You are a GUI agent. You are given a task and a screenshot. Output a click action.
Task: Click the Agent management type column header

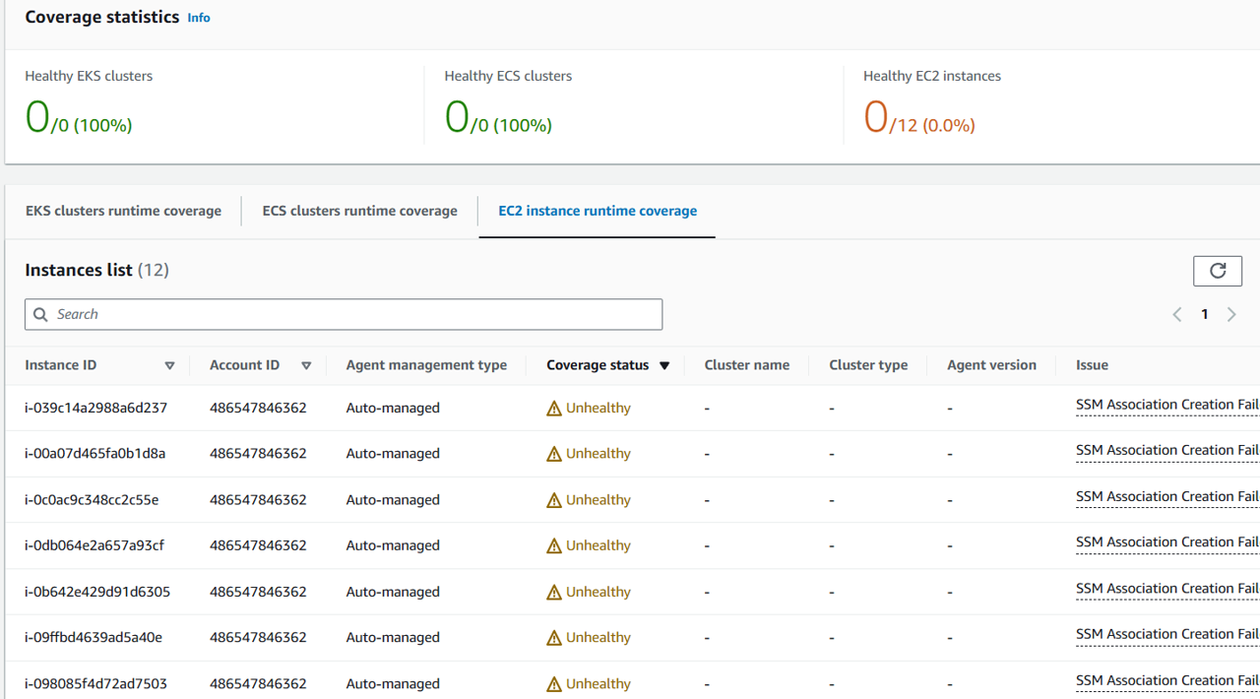pos(426,365)
